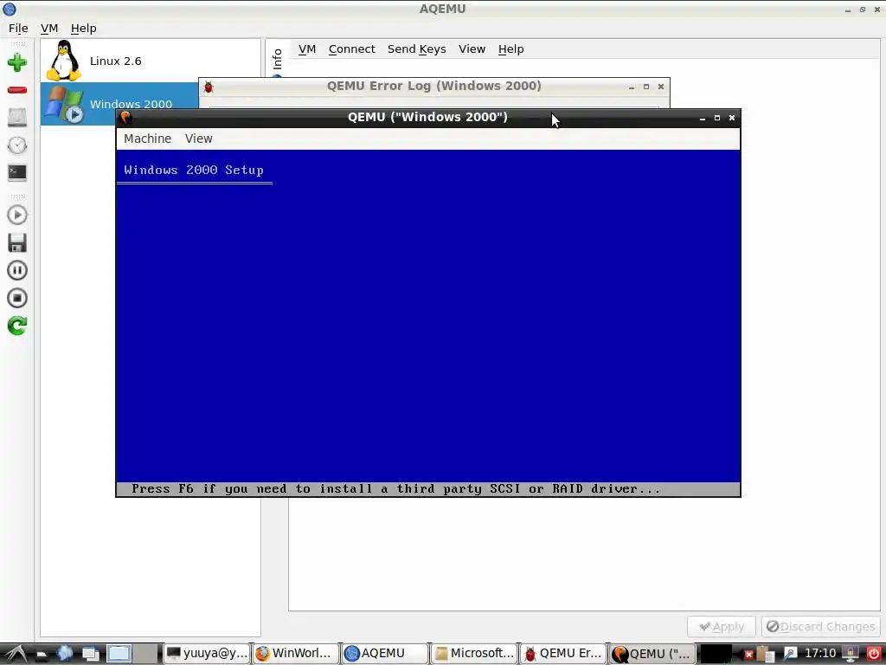Switch to AQEMU taskbar entry

click(384, 653)
